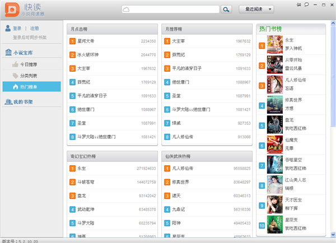Open 冰火破坏神 in 月点击榜
336x243 pixels.
point(88,55)
